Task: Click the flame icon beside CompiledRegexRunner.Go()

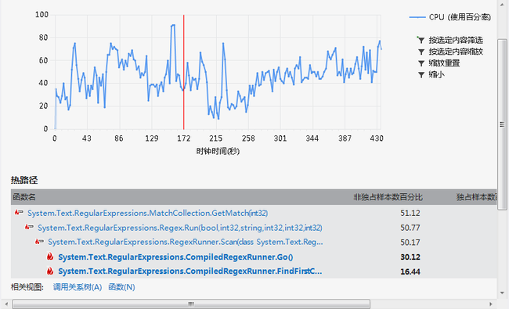Action: [x=50, y=257]
